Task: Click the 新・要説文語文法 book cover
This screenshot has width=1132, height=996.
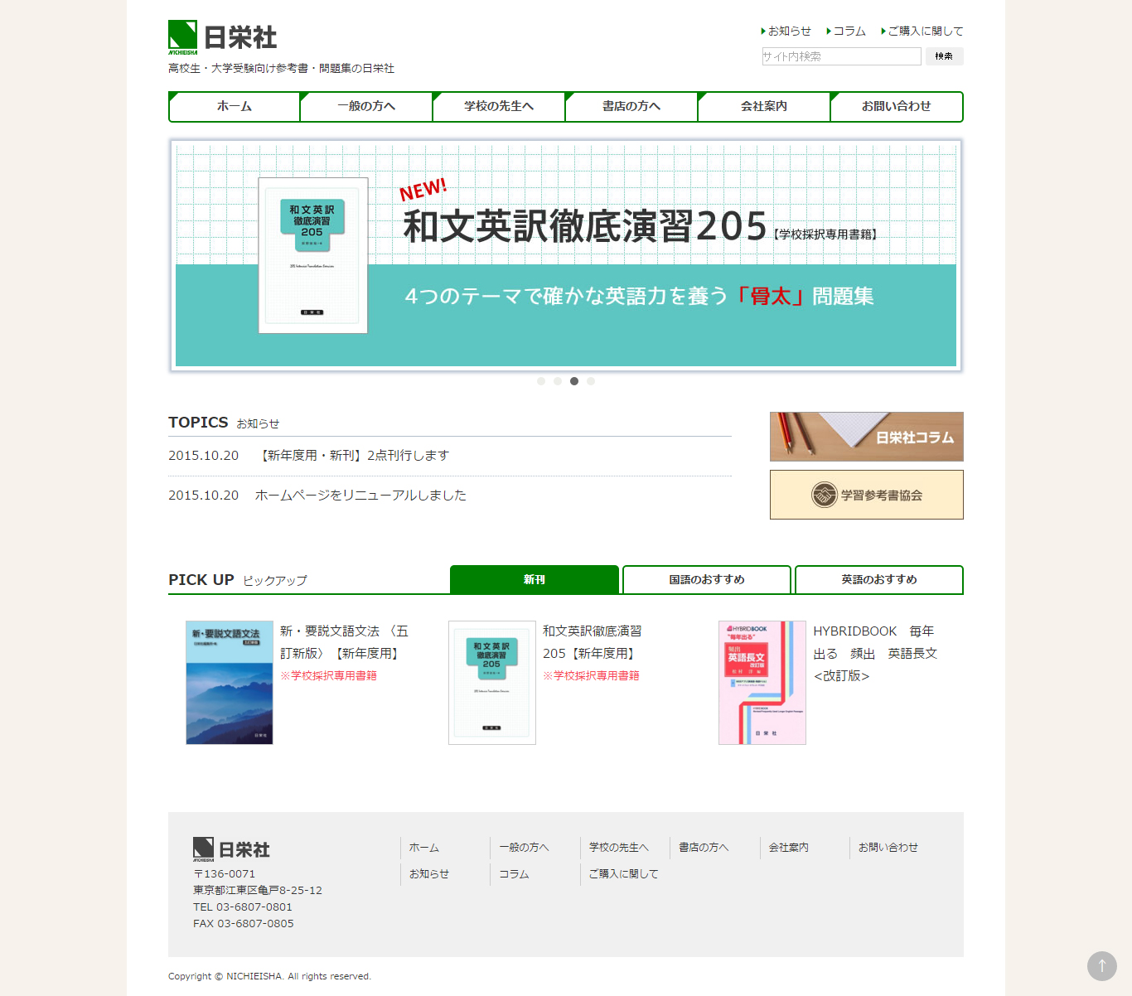Action: point(230,683)
